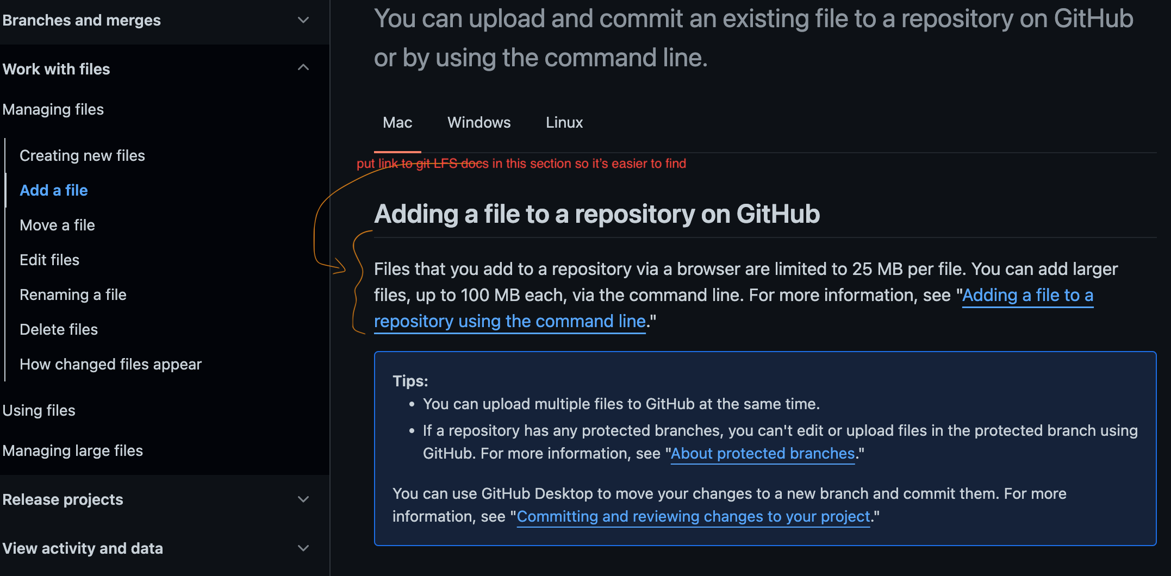
Task: Open the Using files section
Action: pyautogui.click(x=39, y=410)
